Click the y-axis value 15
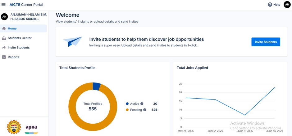Image resolution: width=292 pixels, height=136 pixels. (x=180, y=101)
